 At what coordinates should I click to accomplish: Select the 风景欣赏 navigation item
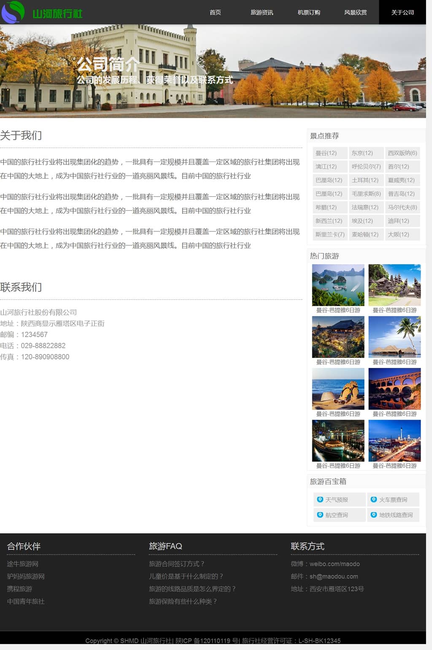pos(355,12)
